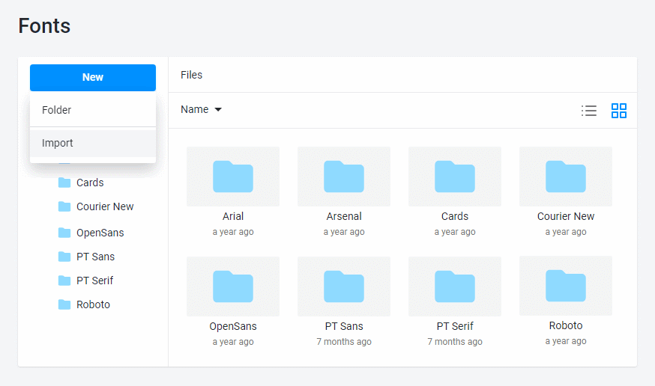Open Roboto label in sidebar tree

pos(93,304)
